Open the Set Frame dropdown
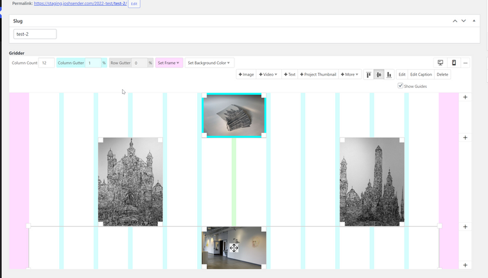 point(169,63)
